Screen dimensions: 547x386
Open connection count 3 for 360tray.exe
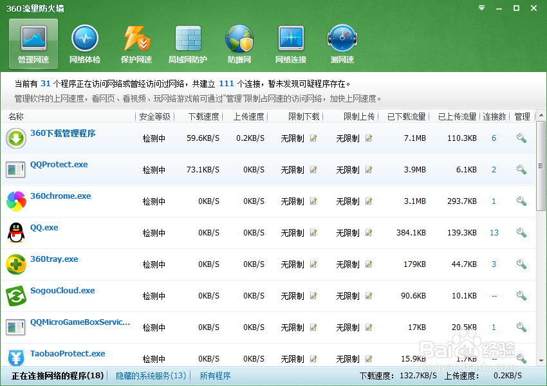tap(494, 264)
